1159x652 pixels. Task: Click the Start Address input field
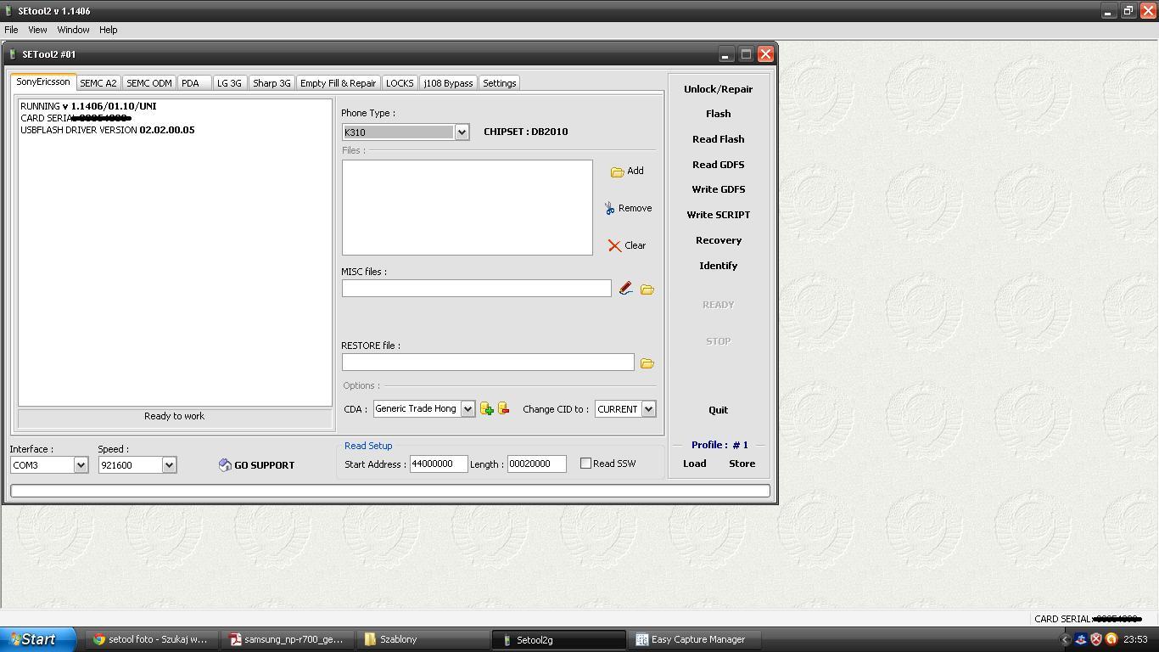pyautogui.click(x=439, y=464)
